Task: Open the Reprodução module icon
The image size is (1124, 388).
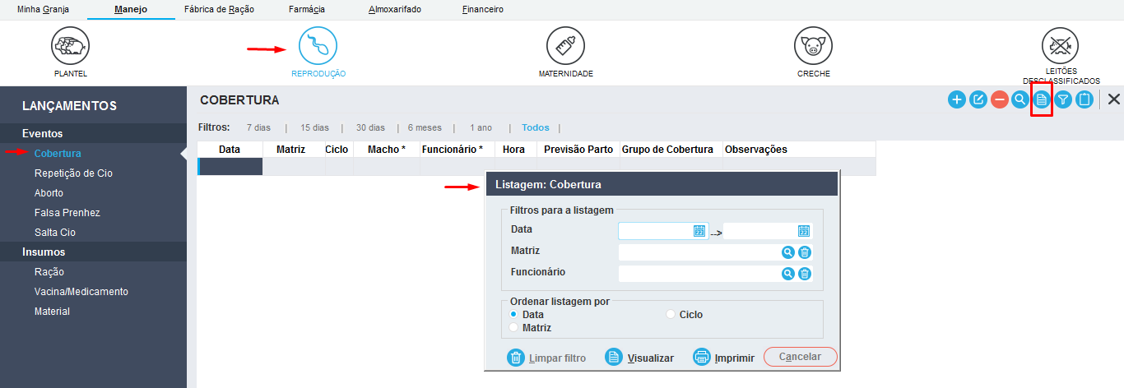Action: click(318, 46)
